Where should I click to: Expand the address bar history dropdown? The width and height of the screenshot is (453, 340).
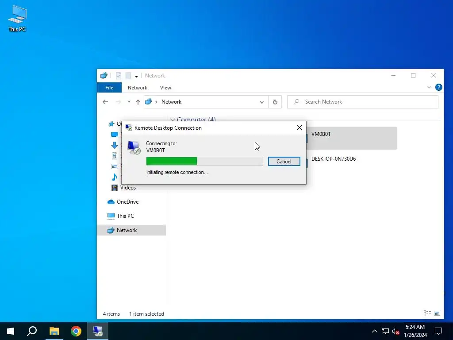point(262,102)
